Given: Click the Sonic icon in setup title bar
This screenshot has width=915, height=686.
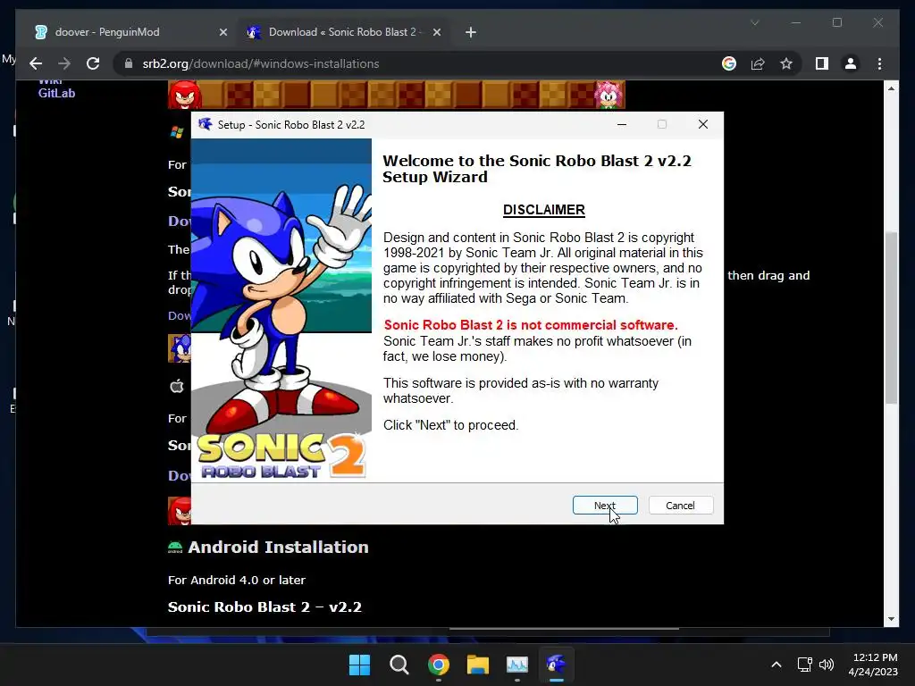Looking at the screenshot, I should 205,124.
